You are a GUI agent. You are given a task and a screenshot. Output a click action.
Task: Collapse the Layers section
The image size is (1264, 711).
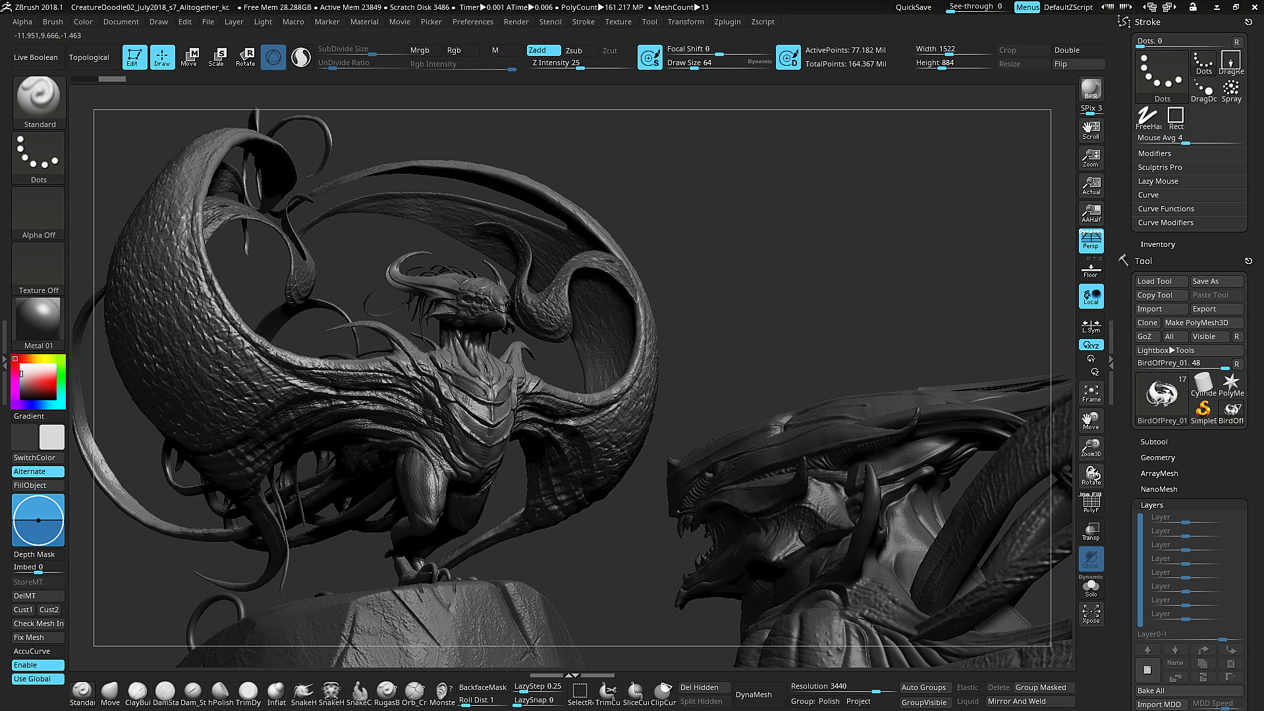[1151, 505]
